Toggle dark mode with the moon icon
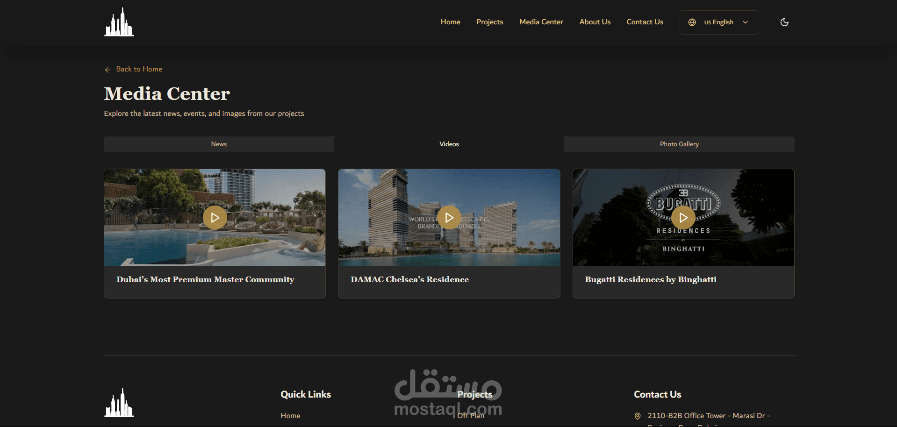The height and width of the screenshot is (427, 897). (784, 22)
